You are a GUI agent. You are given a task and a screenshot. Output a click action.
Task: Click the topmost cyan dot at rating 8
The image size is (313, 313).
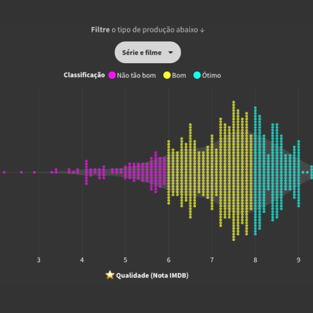pos(255,108)
